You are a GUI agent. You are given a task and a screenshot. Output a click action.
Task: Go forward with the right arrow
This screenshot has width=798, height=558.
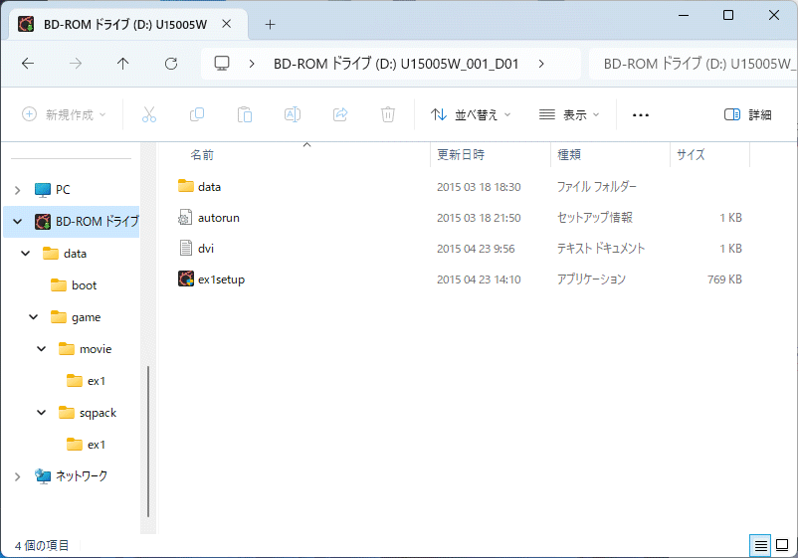[76, 64]
